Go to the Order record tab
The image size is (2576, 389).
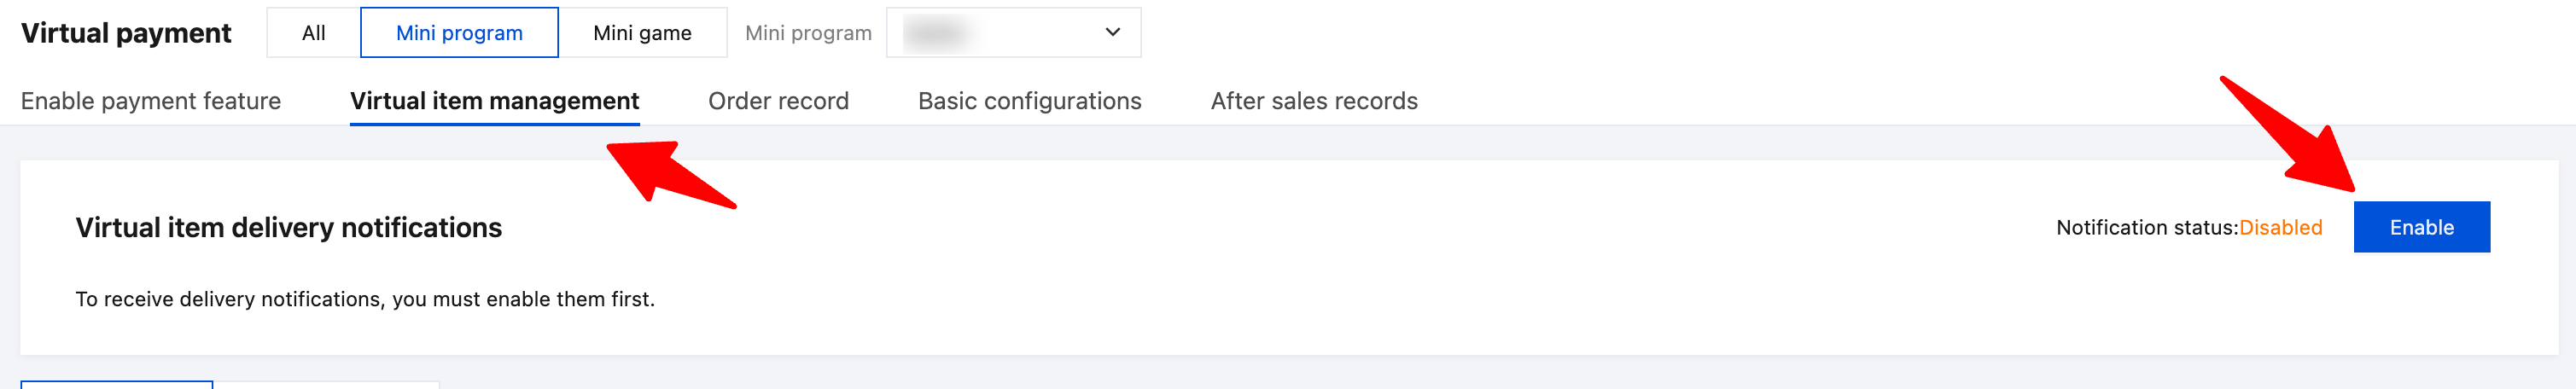tap(778, 101)
